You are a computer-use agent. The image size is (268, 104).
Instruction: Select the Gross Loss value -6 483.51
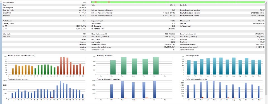point(83,16)
